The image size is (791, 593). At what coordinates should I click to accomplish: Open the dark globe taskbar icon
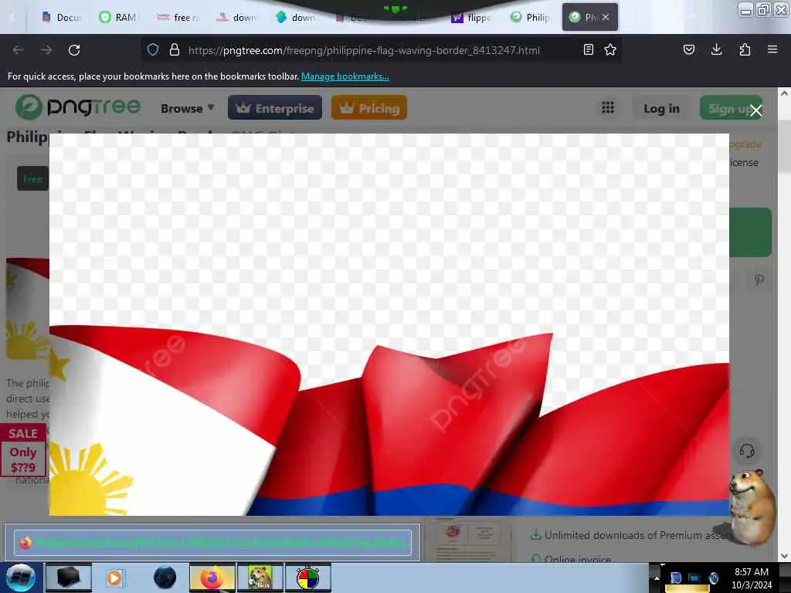165,578
